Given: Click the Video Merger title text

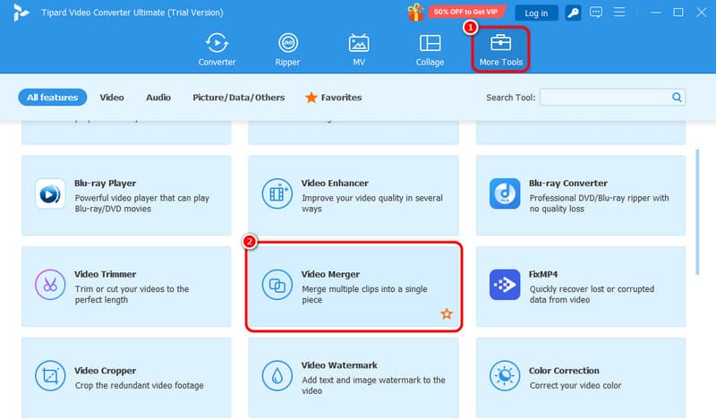Looking at the screenshot, I should point(330,274).
